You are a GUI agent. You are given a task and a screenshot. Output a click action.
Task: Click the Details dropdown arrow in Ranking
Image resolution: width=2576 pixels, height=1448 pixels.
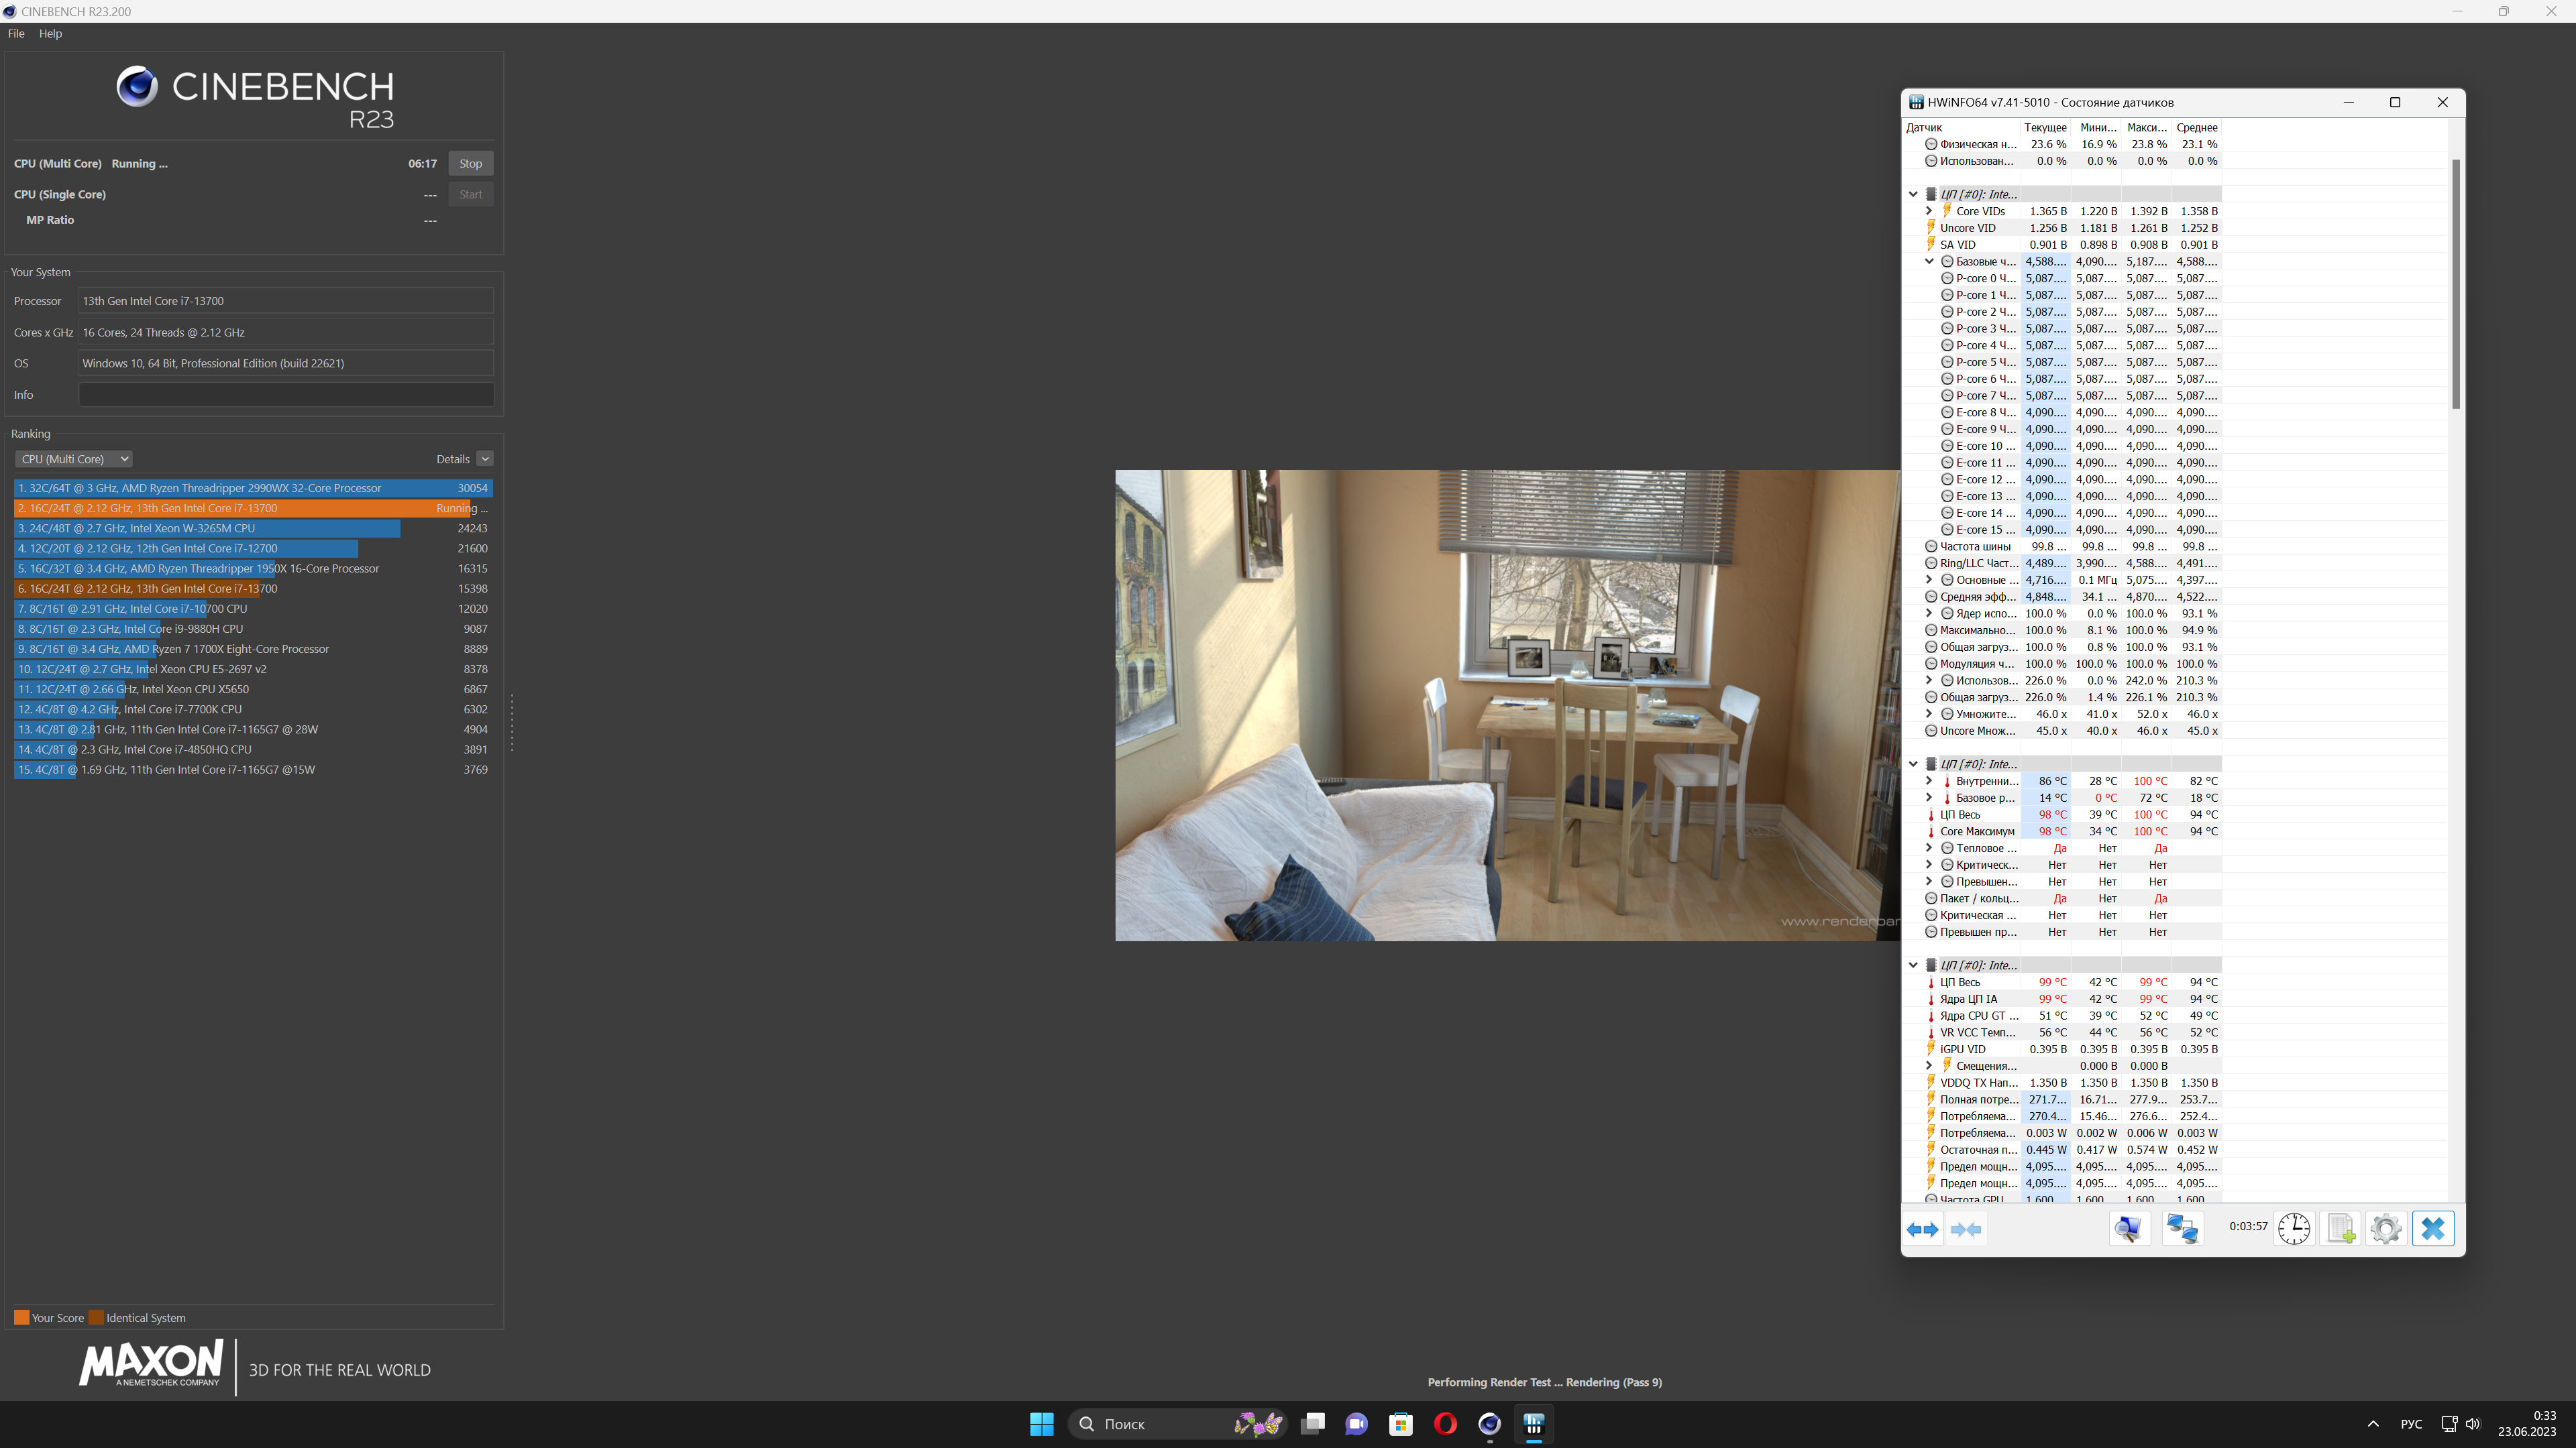coord(485,459)
